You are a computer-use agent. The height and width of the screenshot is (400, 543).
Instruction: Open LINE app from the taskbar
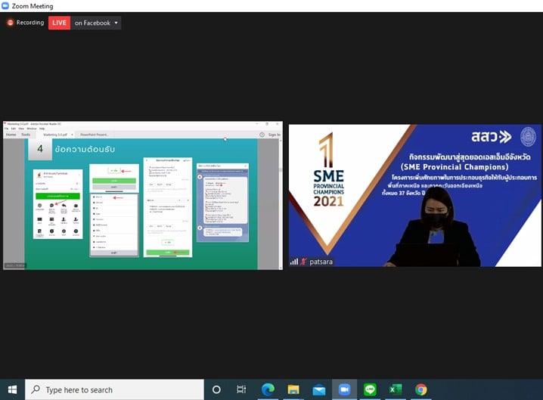[x=370, y=389]
